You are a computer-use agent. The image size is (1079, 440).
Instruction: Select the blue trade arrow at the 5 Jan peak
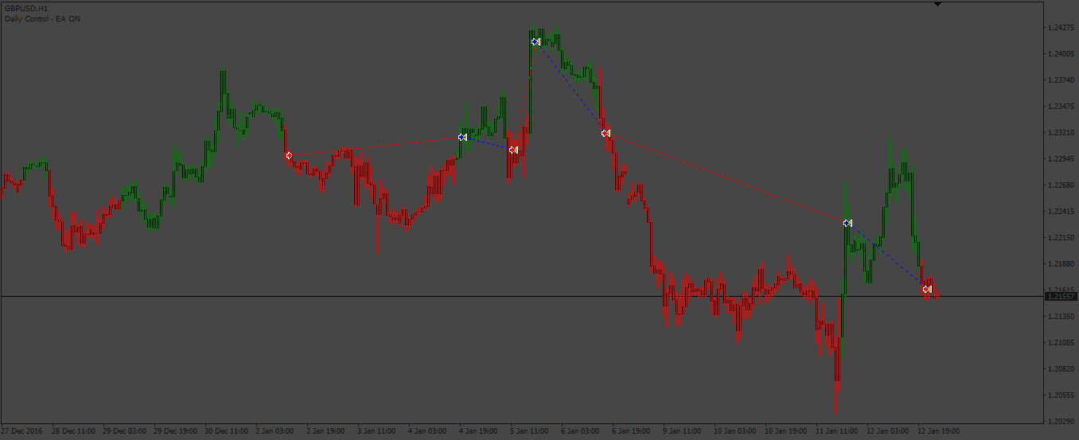coord(536,41)
